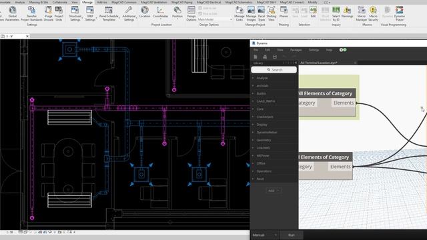Open Additional Settings wrench tool

[129, 13]
